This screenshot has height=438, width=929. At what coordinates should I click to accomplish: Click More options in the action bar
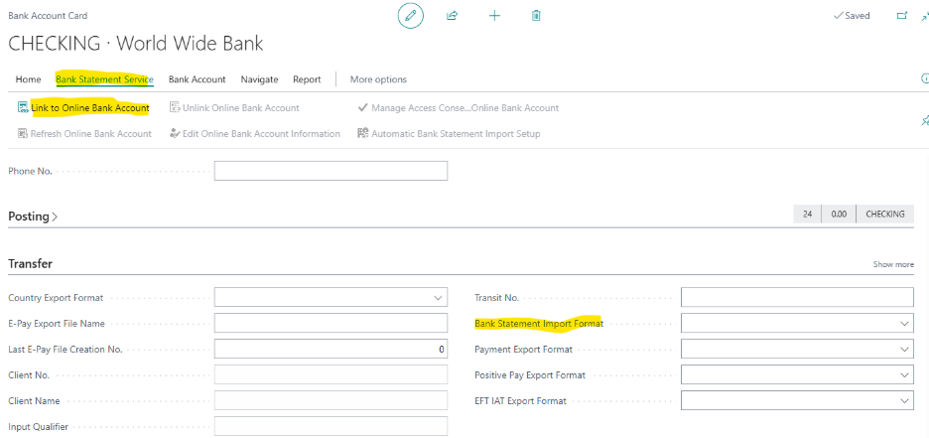pos(378,79)
